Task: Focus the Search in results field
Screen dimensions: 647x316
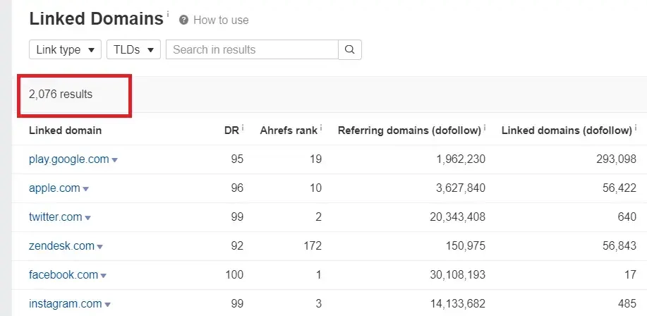Action: 252,49
